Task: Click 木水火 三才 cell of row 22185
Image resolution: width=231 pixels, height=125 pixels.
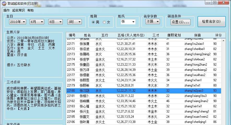Action: pos(152,117)
